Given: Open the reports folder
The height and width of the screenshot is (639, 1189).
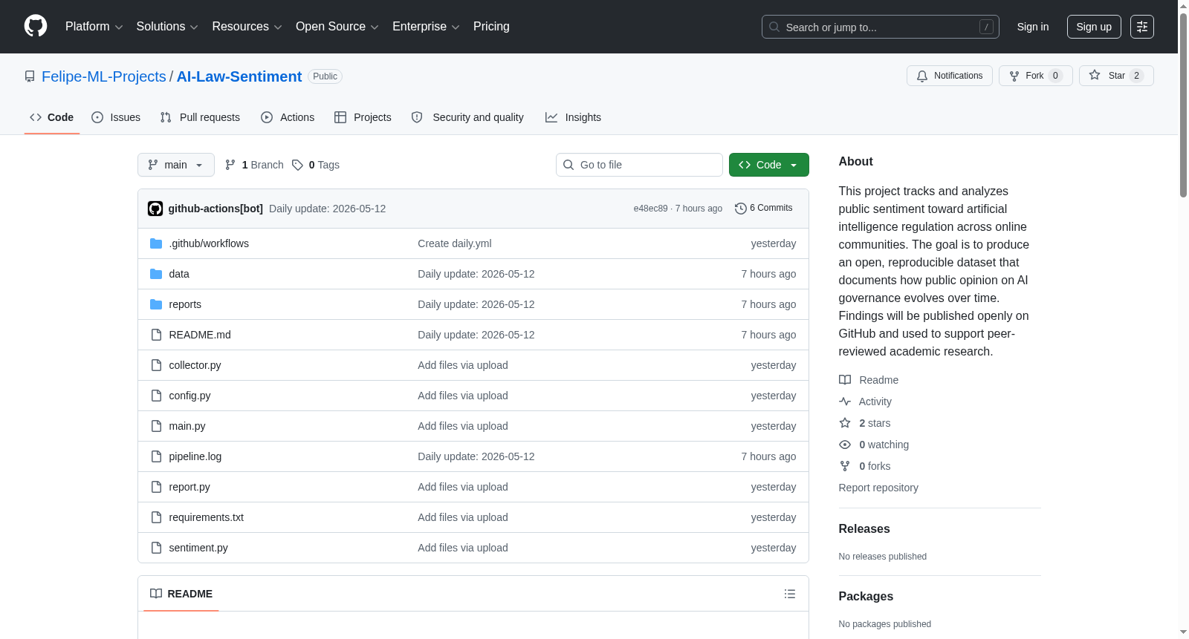Looking at the screenshot, I should point(185,304).
